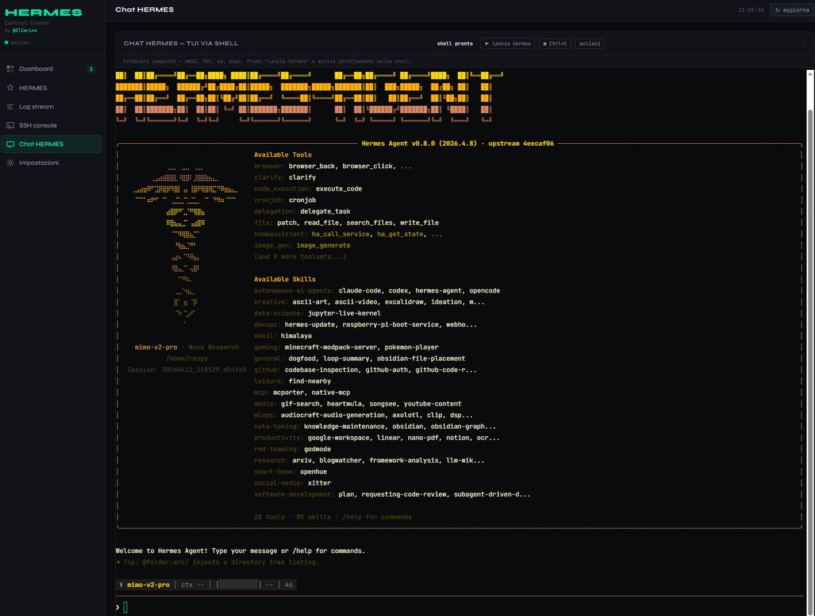Image resolution: width=815 pixels, height=616 pixels.
Task: Click the CHAT HERMES — TUI VIA SHELL heading
Action: point(181,43)
